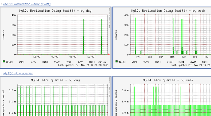Click the 06:00 time axis label
The width and height of the screenshot is (211, 116).
click(73, 57)
